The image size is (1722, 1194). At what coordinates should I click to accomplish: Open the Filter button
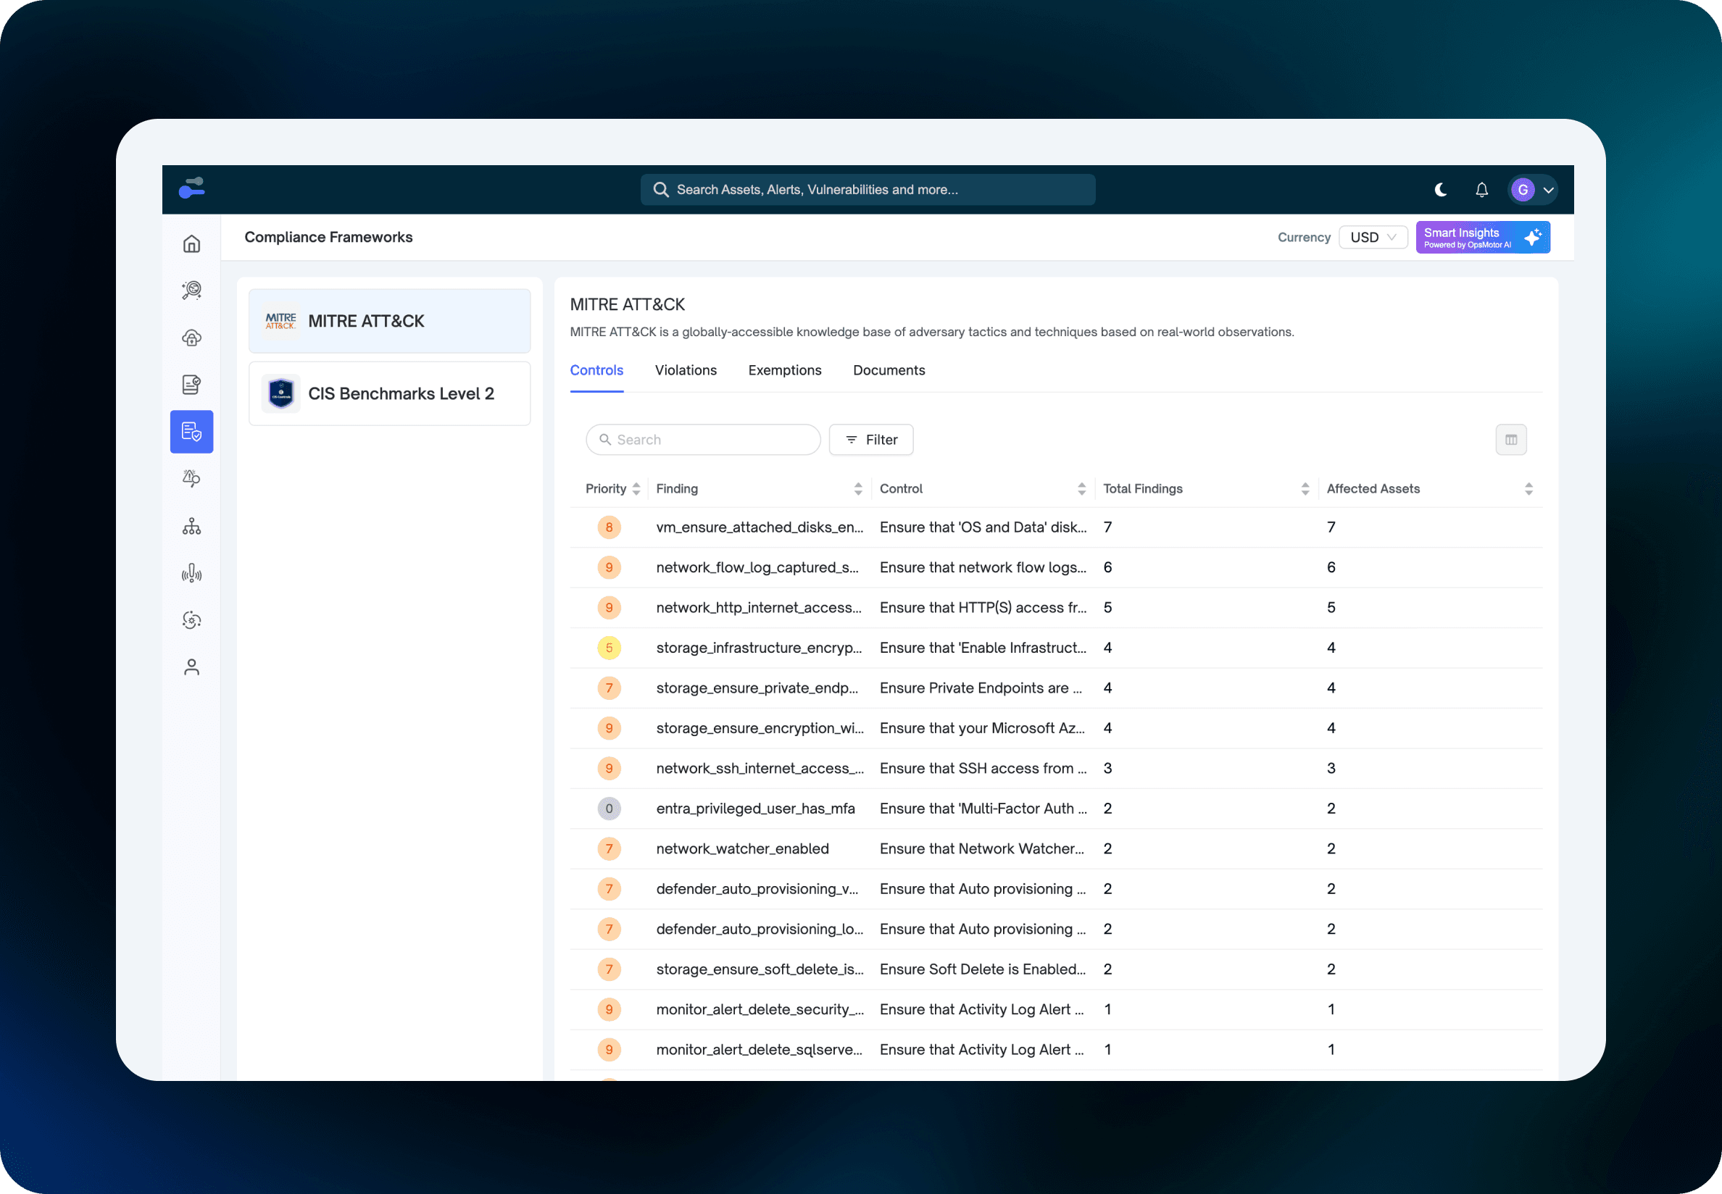click(870, 440)
